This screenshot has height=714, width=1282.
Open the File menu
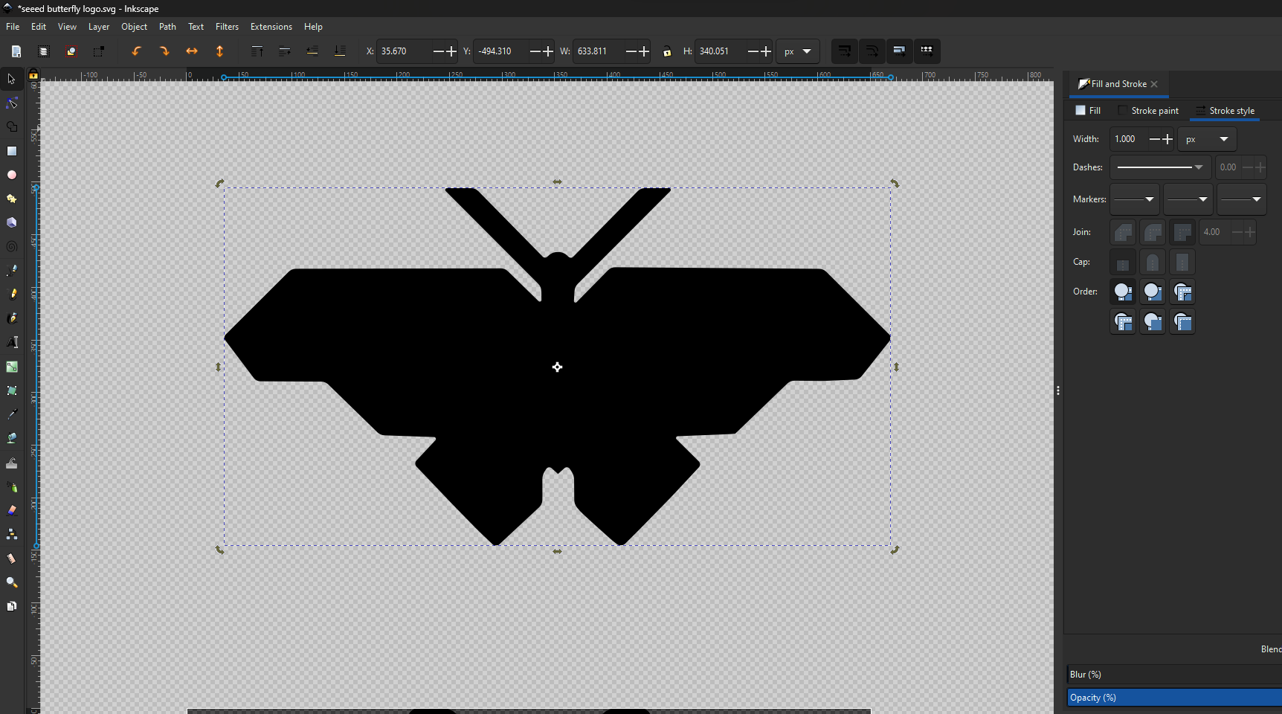click(13, 27)
